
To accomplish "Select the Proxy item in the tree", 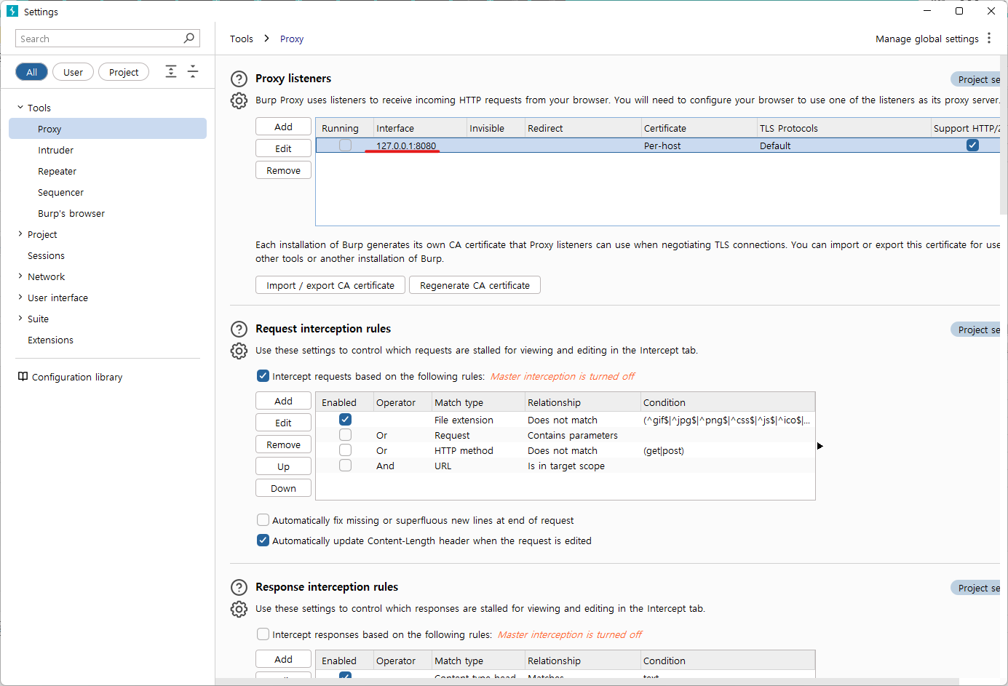I will pyautogui.click(x=108, y=129).
